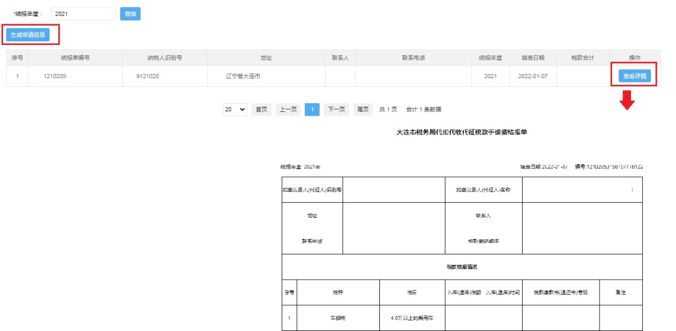Click the 联系人 column header
Screen dimensions: 676x331
[341, 58]
